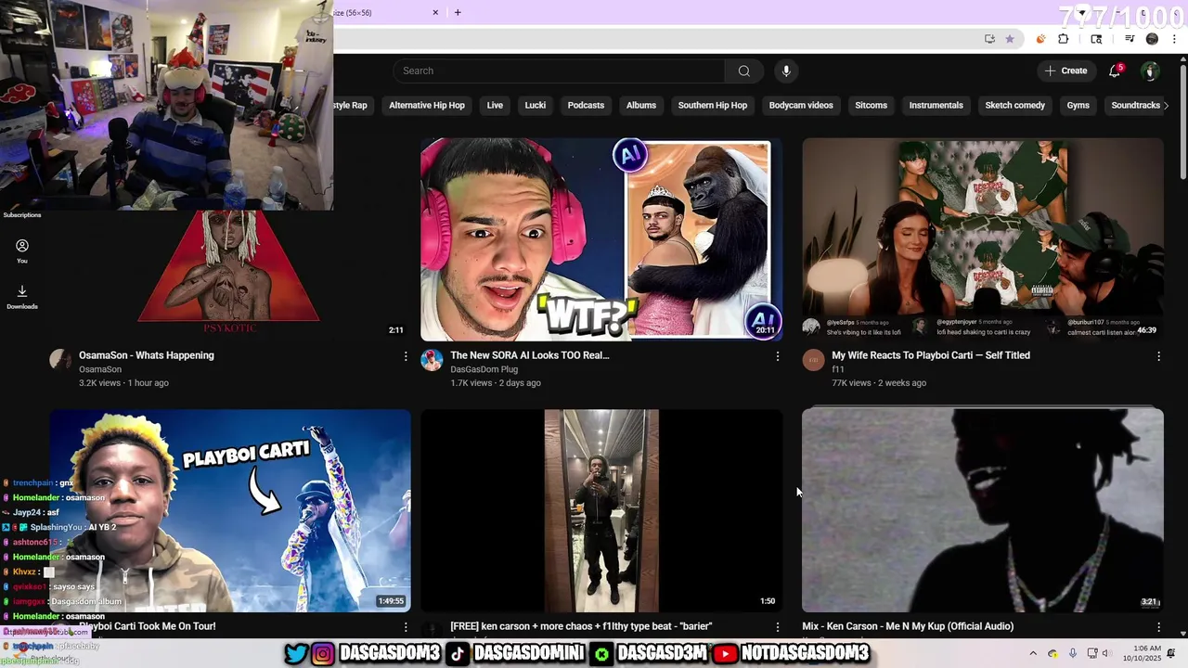Open the orange extension icon

point(1040,39)
